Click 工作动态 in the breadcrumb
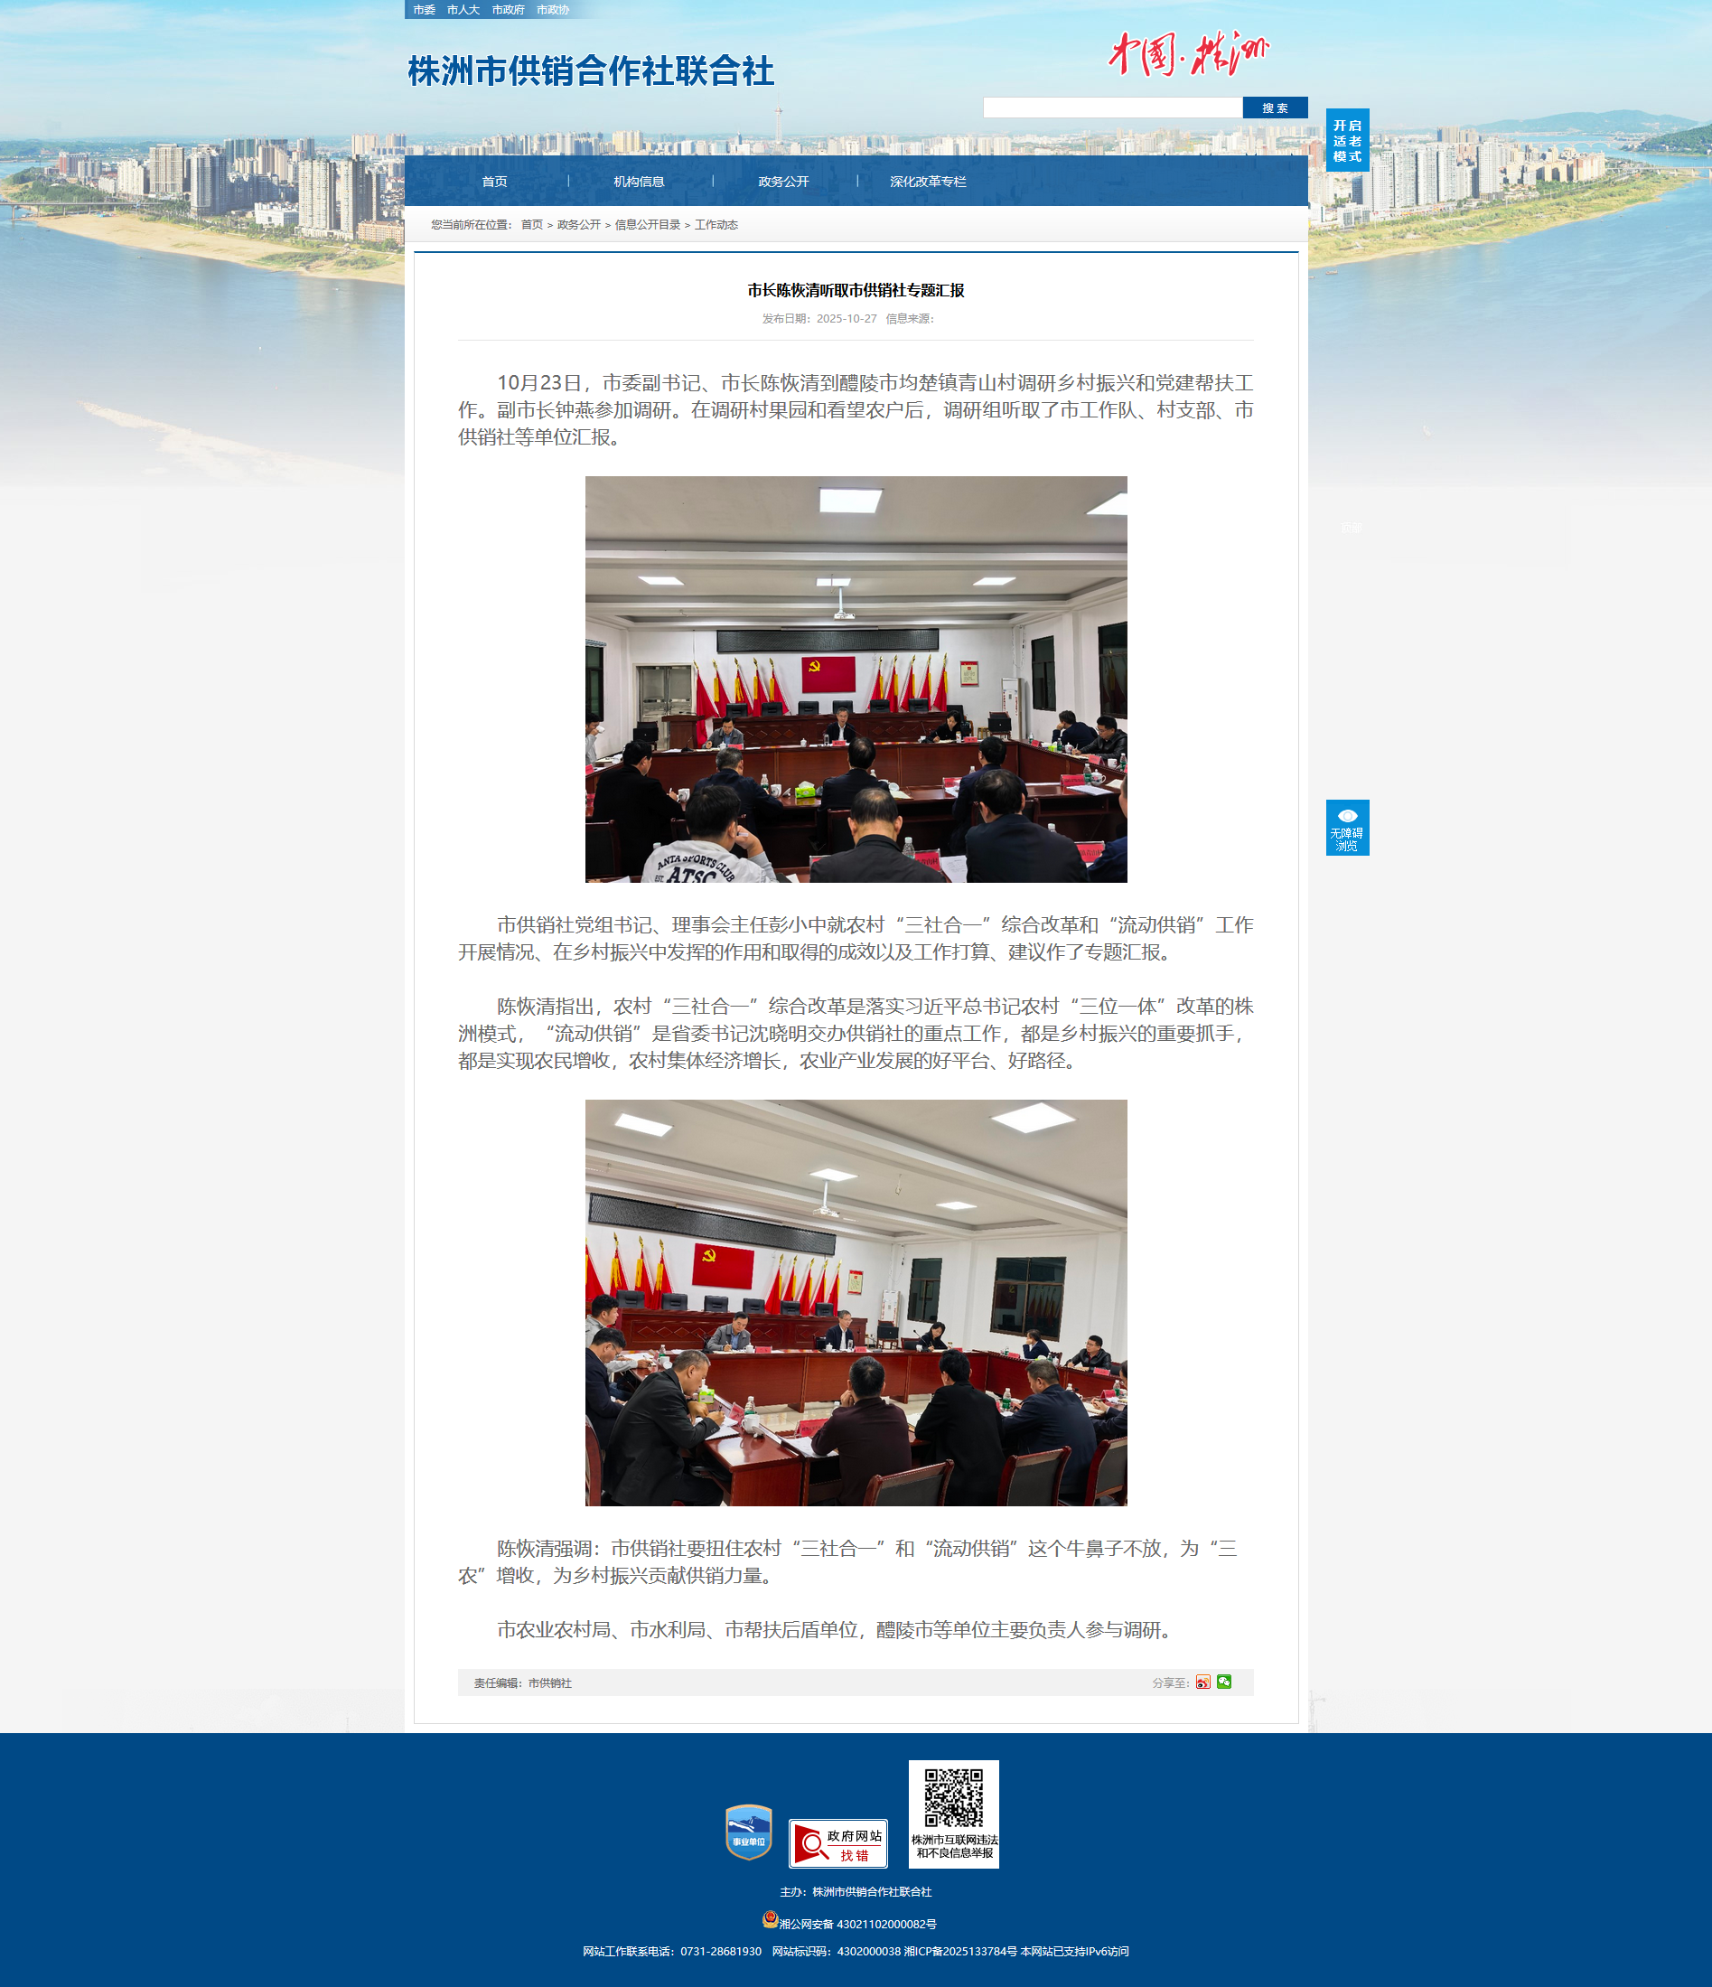This screenshot has width=1712, height=1987. click(x=716, y=224)
